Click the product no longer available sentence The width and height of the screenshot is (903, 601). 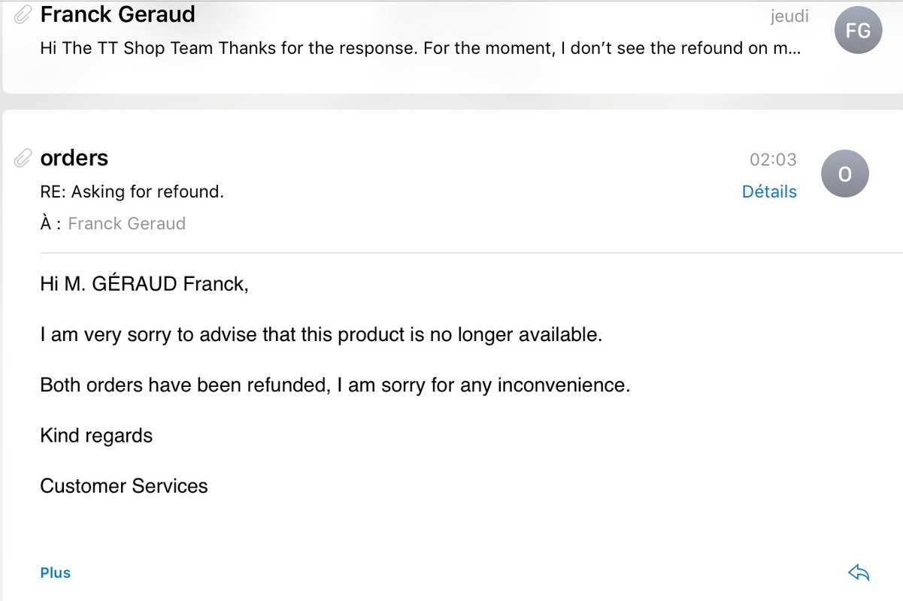(321, 334)
